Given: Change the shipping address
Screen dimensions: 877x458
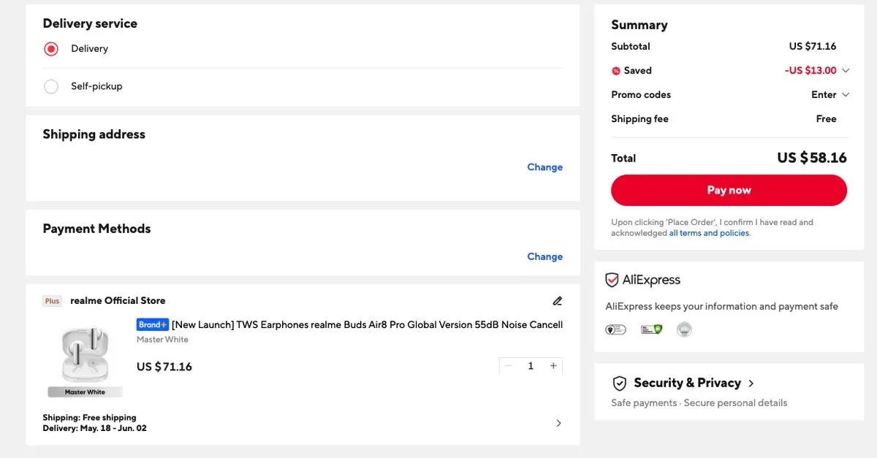Looking at the screenshot, I should [545, 167].
